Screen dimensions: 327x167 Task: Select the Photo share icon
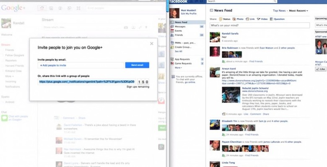[x=234, y=19]
